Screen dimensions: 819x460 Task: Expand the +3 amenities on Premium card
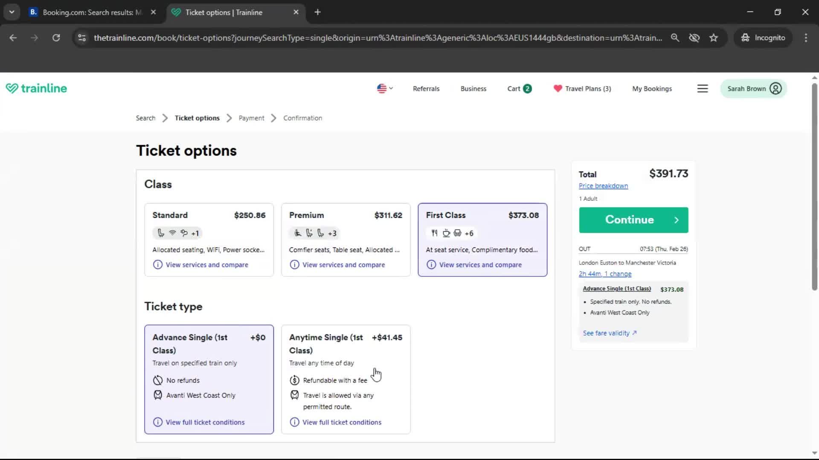point(332,233)
